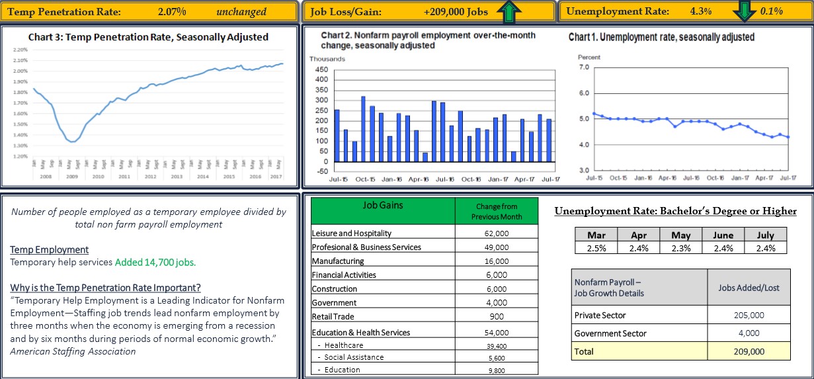Click the green down arrow beside Unemployment Rate
Viewport: 814px width, 379px height.
click(x=744, y=11)
